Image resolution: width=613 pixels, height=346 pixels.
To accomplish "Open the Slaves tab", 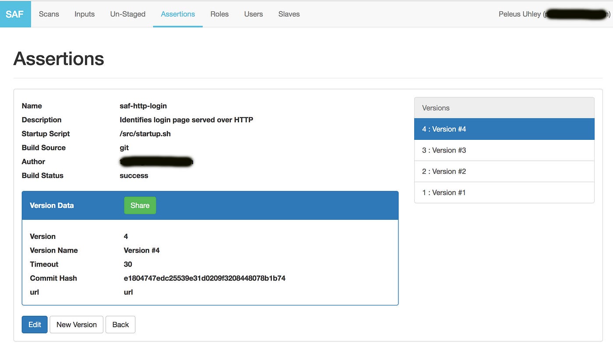I will pyautogui.click(x=289, y=14).
